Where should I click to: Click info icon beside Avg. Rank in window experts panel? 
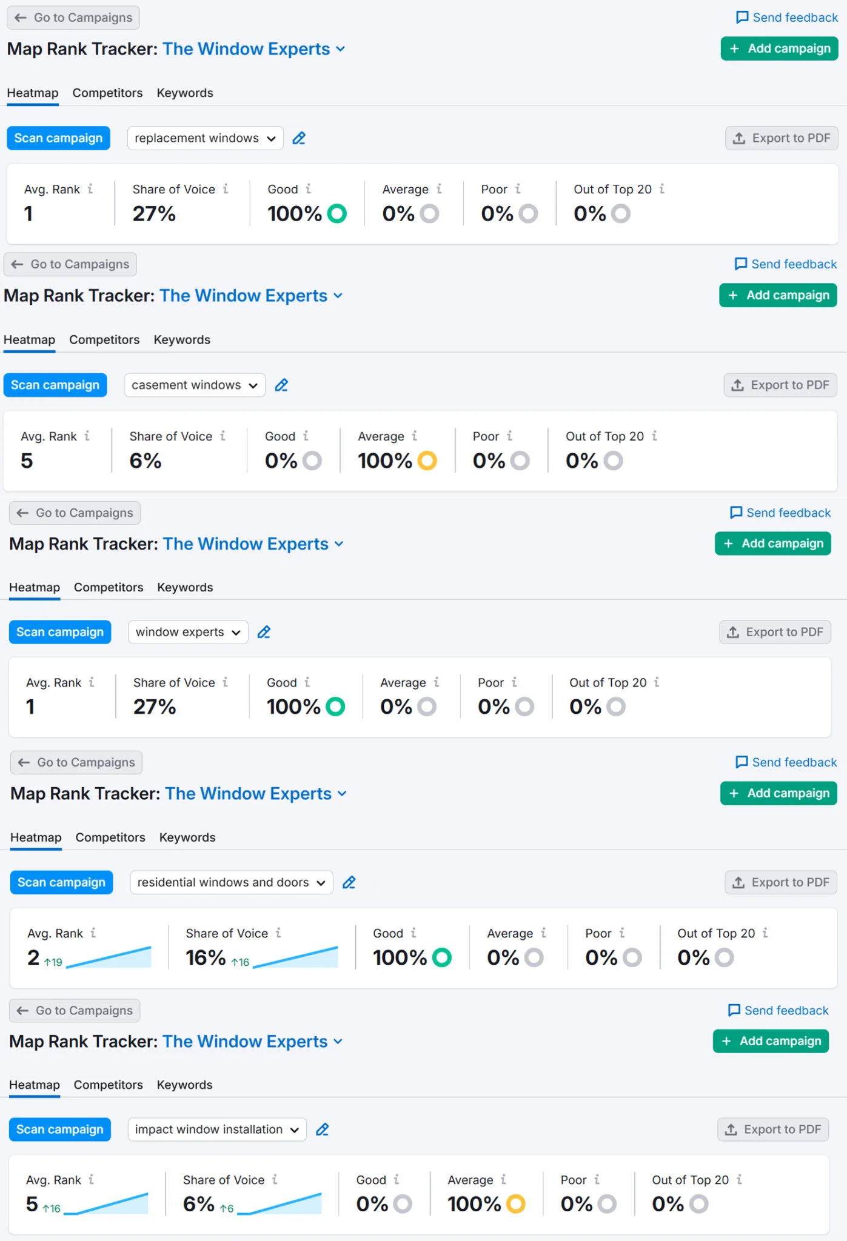point(92,682)
